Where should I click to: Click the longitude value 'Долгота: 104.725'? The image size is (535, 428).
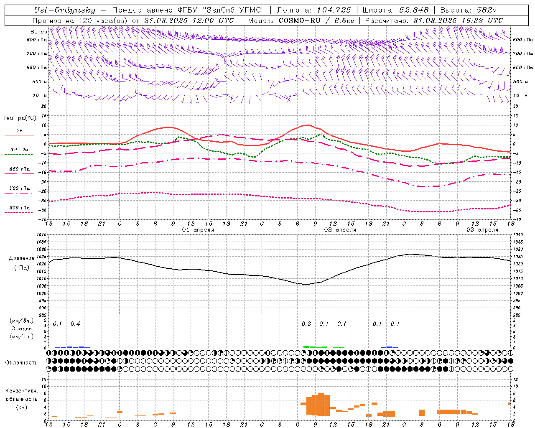pos(314,10)
